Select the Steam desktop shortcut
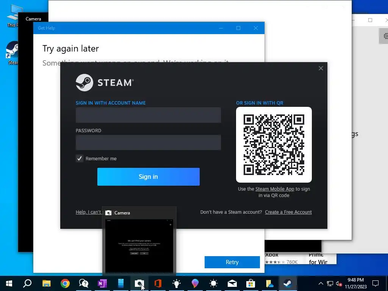The image size is (388, 291). coord(12,53)
